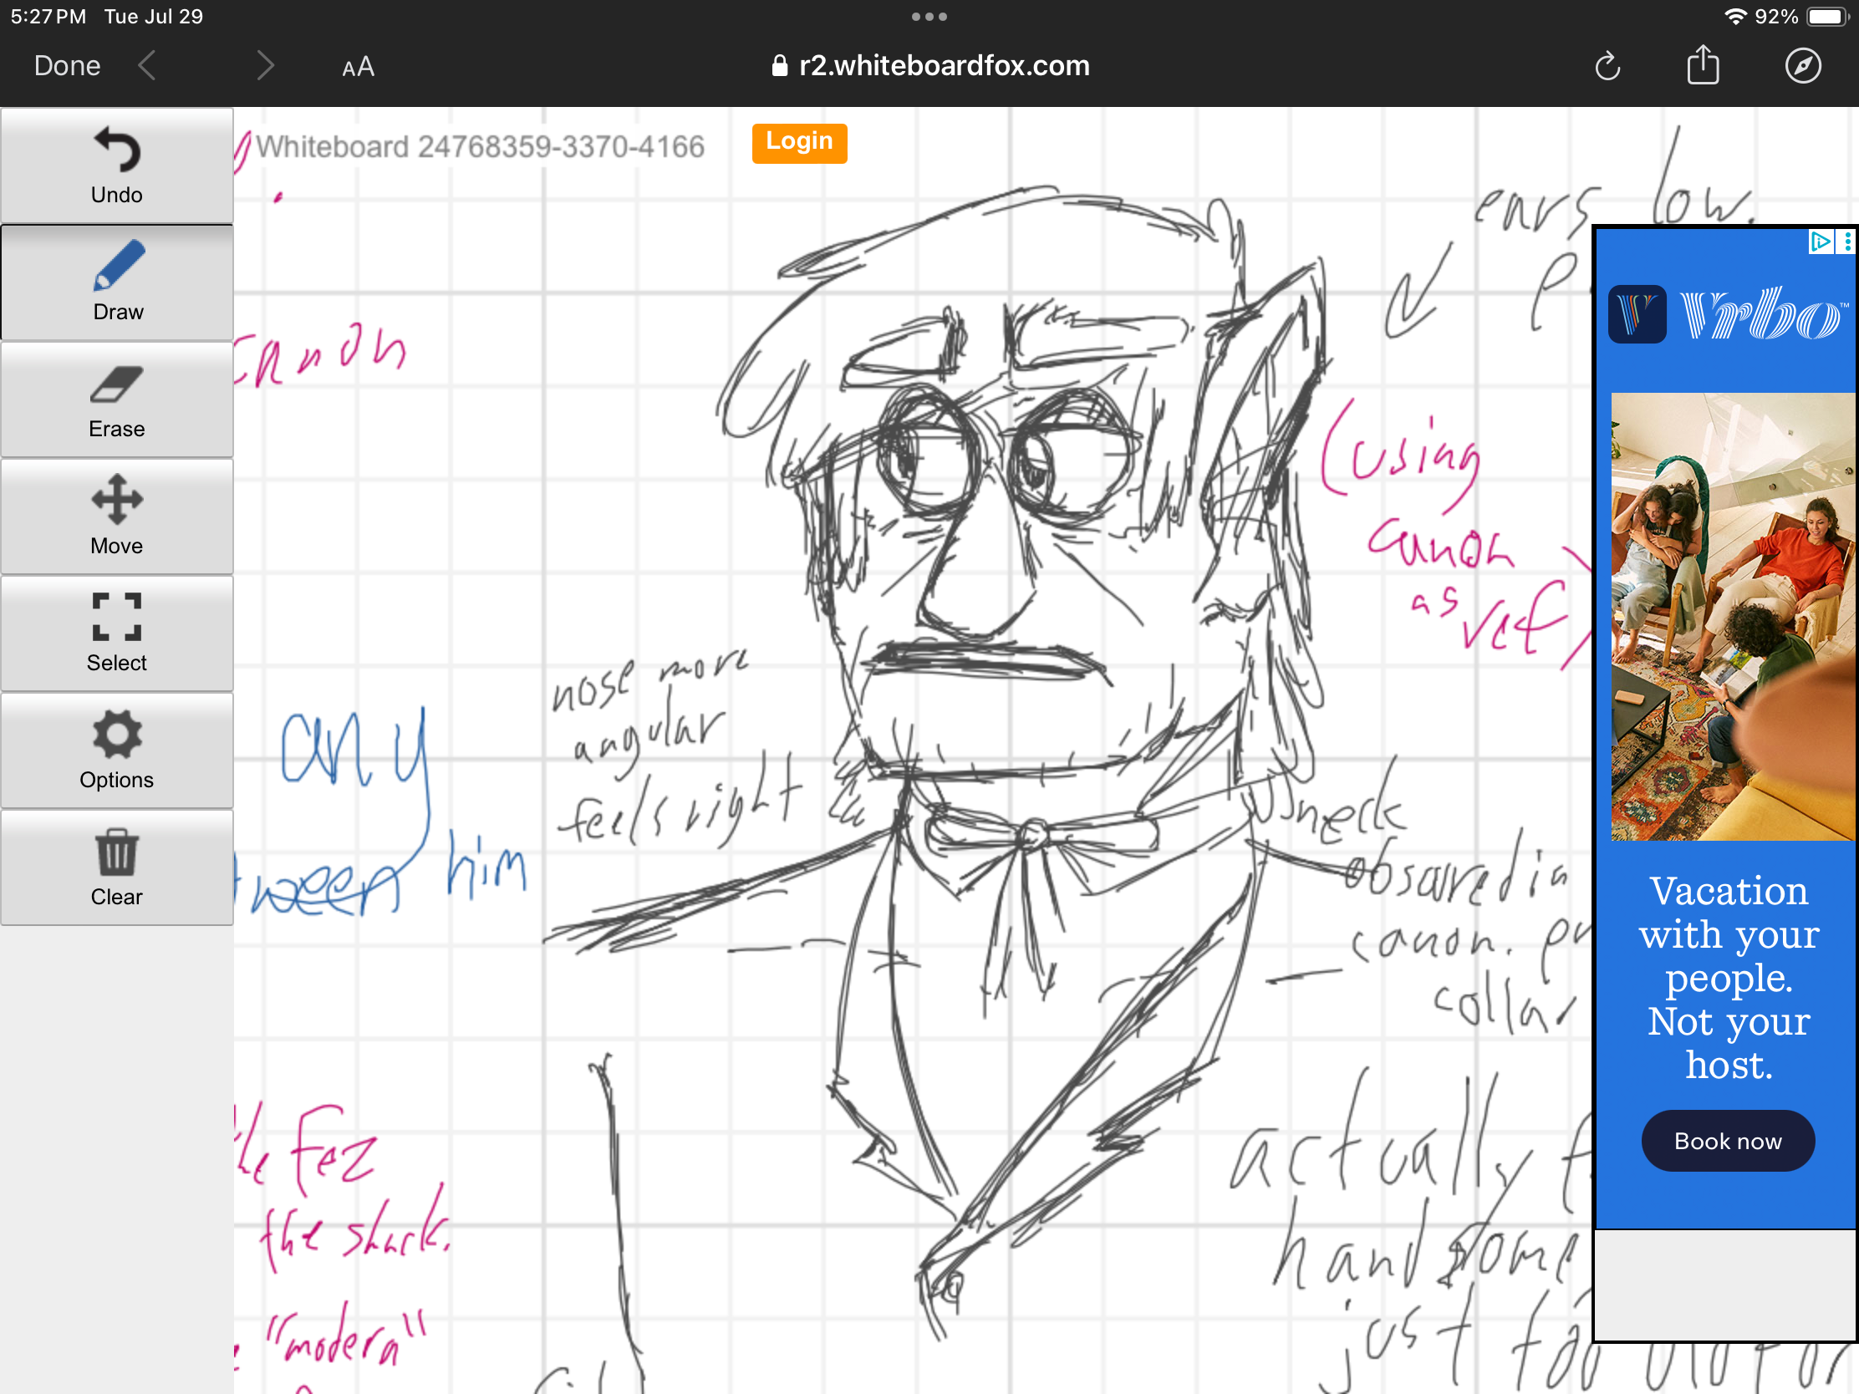
Task: Click Book now in Vrbo ad
Action: pos(1727,1140)
